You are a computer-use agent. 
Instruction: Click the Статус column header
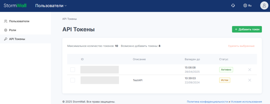pos(224,59)
